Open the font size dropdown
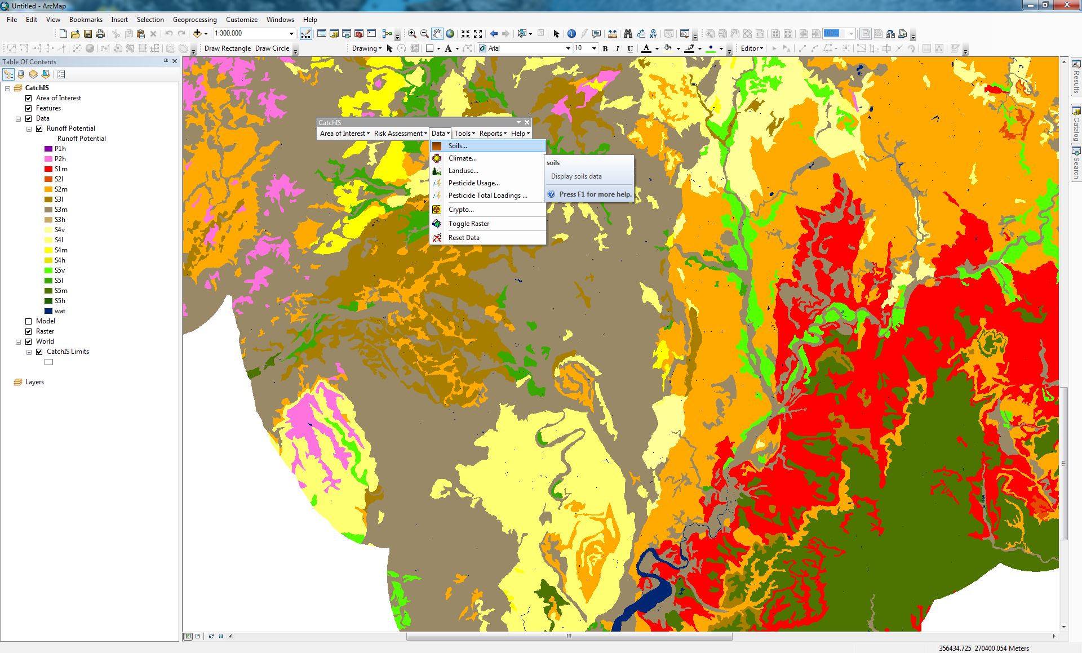Viewport: 1082px width, 653px height. point(593,48)
